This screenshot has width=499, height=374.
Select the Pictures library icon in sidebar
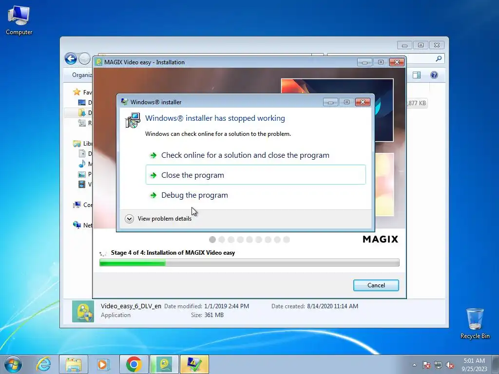[x=82, y=174]
